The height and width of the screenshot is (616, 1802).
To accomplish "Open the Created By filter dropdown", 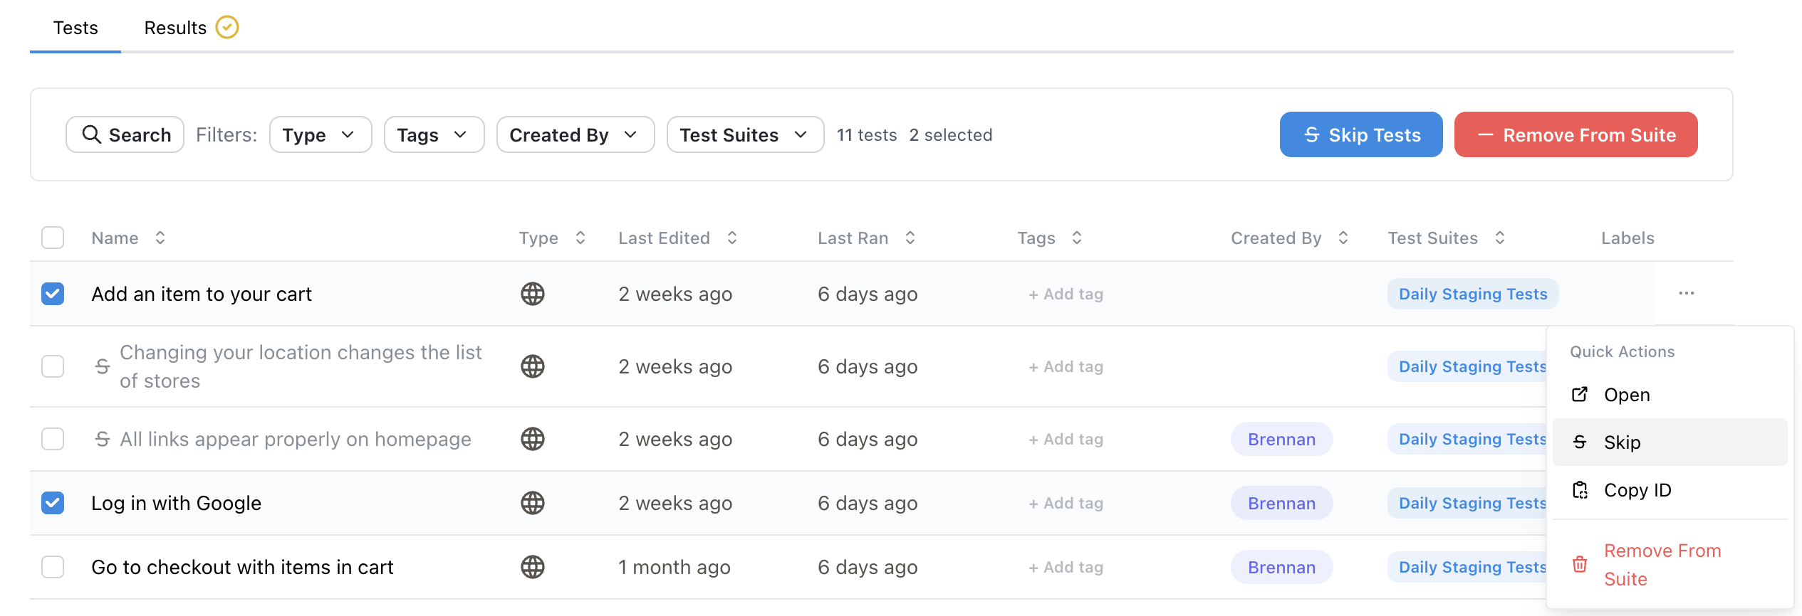I will (576, 134).
